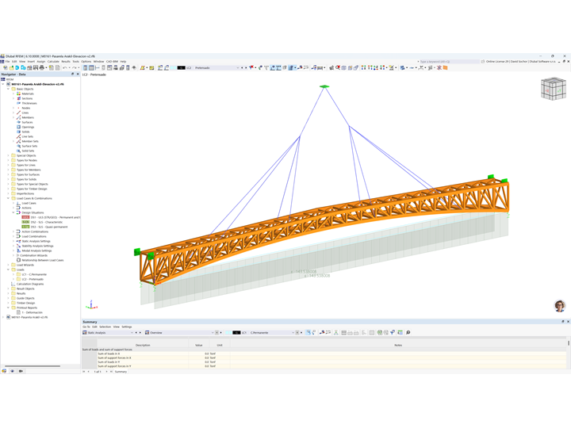Select LC1 - C.Permanente under Loads
The width and height of the screenshot is (571, 428).
(x=34, y=274)
